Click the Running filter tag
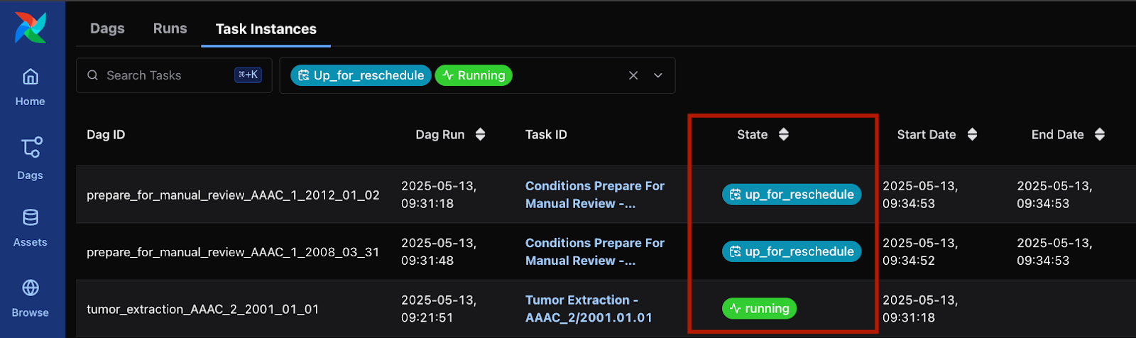 (474, 75)
